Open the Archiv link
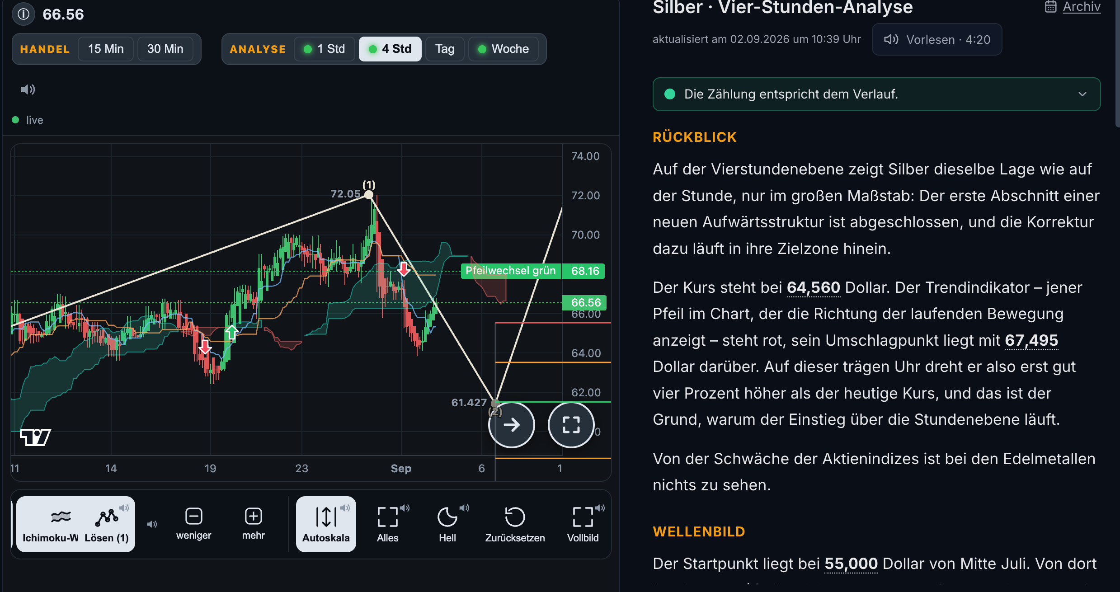Image resolution: width=1120 pixels, height=592 pixels. [1082, 7]
